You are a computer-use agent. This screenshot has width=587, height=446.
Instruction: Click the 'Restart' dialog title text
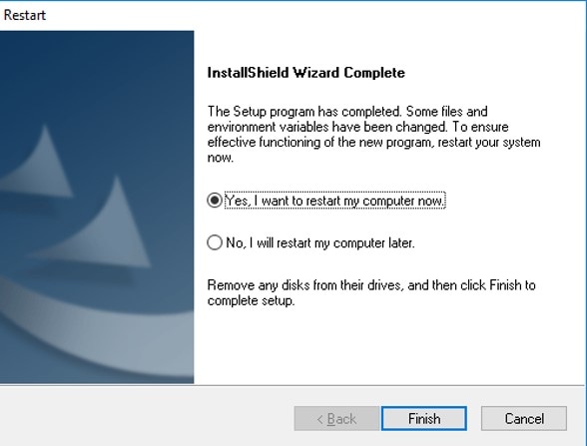25,15
